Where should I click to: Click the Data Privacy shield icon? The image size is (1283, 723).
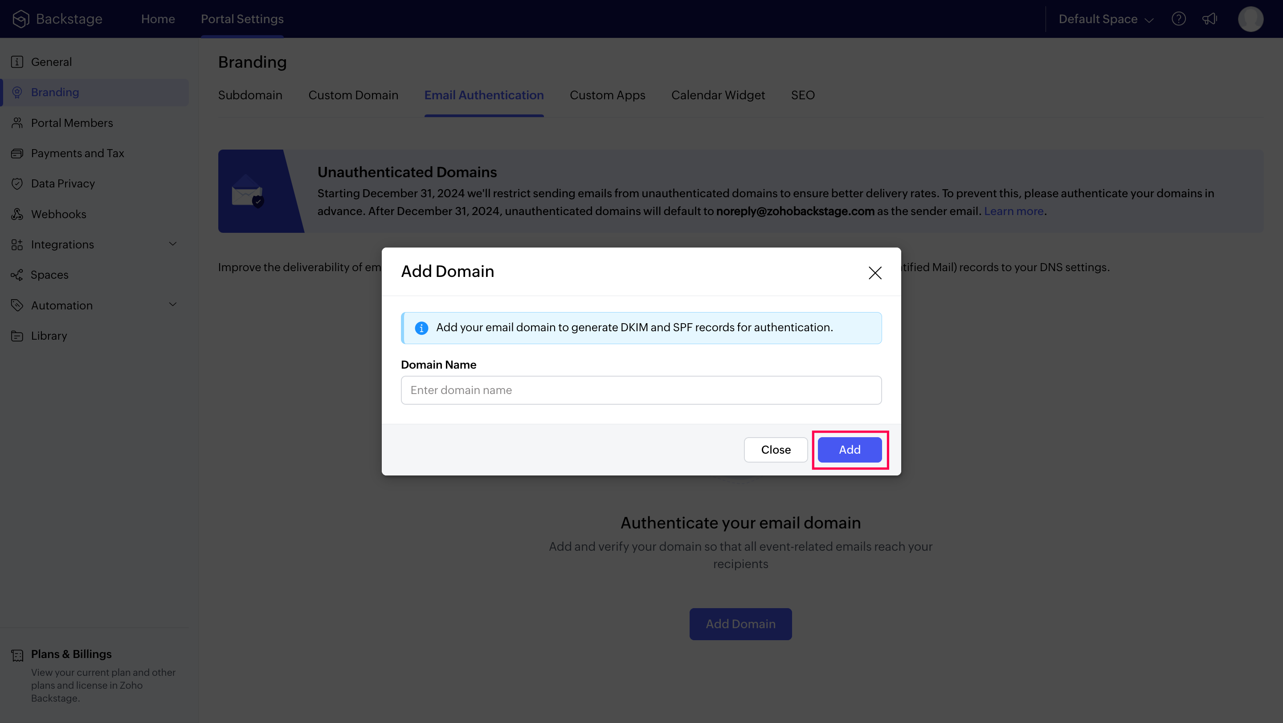point(17,183)
